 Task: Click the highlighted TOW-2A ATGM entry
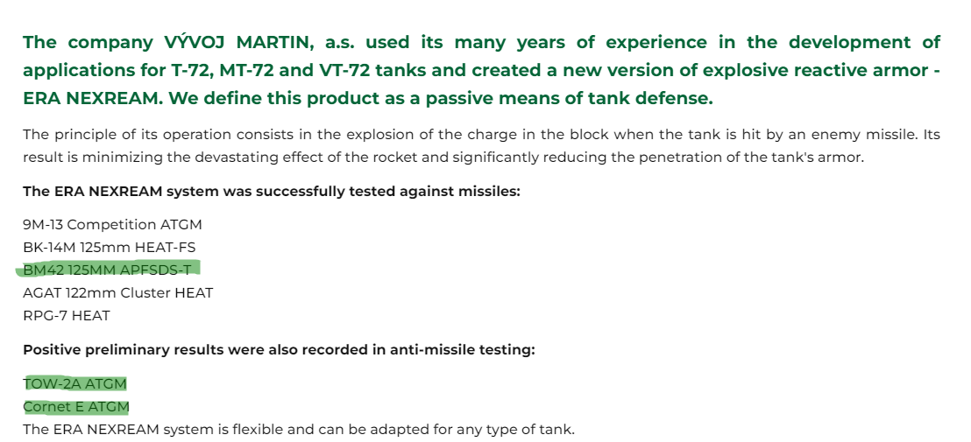click(x=75, y=384)
